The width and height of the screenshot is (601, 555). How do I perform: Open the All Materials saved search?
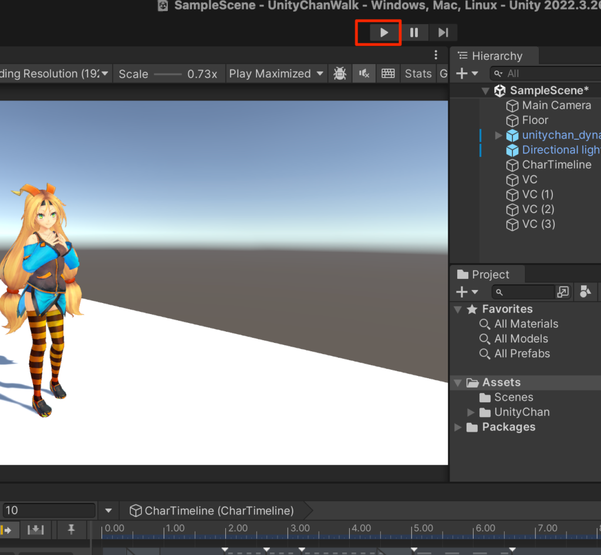[526, 324]
